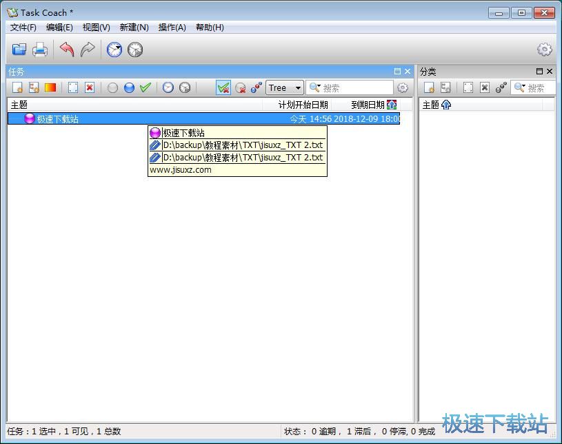The width and height of the screenshot is (562, 444).
Task: Edit selected category with the dotted square icon
Action: pyautogui.click(x=468, y=87)
